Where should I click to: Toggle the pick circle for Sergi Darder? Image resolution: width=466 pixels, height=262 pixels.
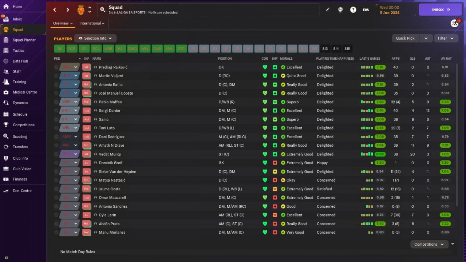tap(56, 111)
